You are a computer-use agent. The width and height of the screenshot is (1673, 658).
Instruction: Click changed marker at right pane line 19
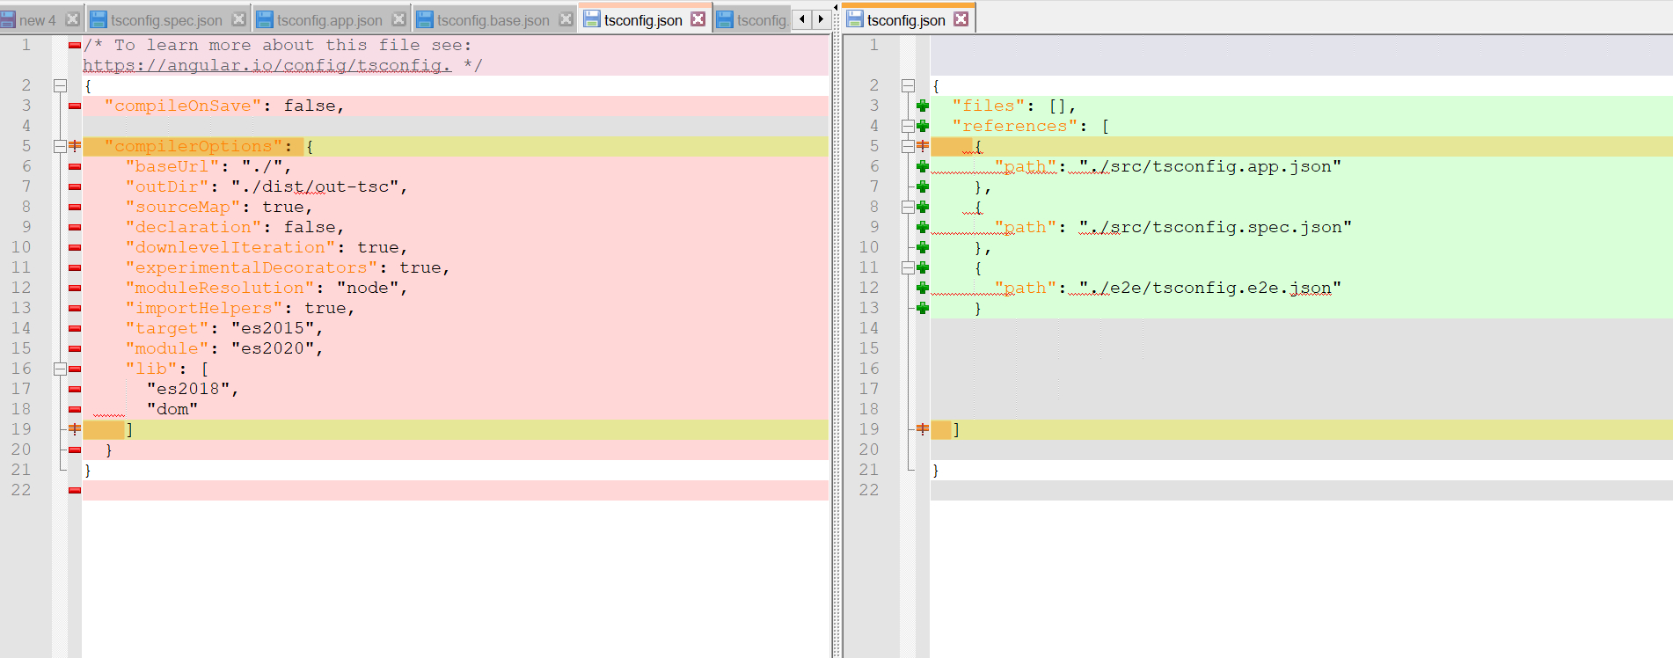click(x=923, y=429)
